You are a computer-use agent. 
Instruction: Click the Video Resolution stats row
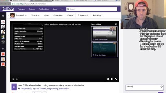[x=29, y=29]
